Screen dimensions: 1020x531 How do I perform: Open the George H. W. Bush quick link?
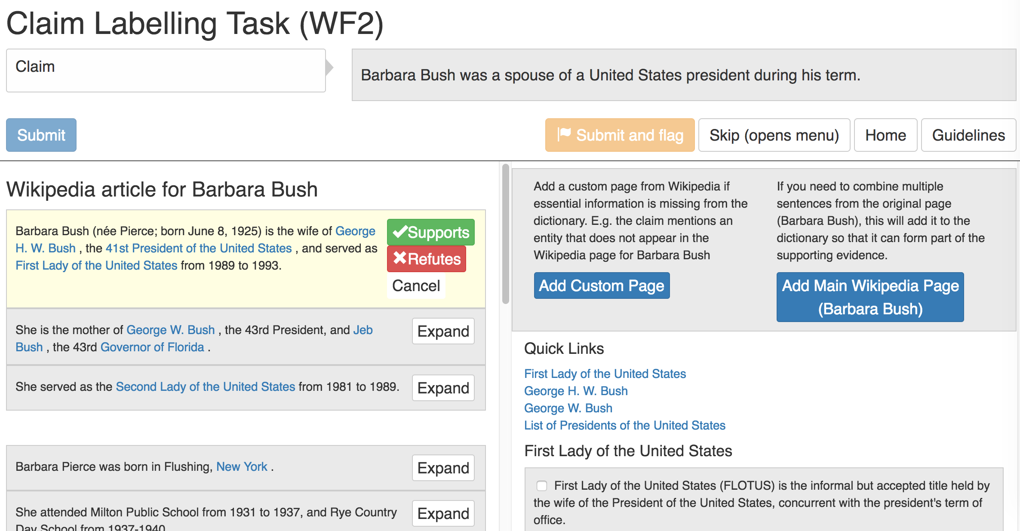(576, 391)
